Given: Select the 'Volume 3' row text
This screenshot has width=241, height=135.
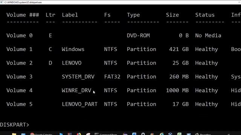Looking at the screenshot, I should click(x=20, y=76).
